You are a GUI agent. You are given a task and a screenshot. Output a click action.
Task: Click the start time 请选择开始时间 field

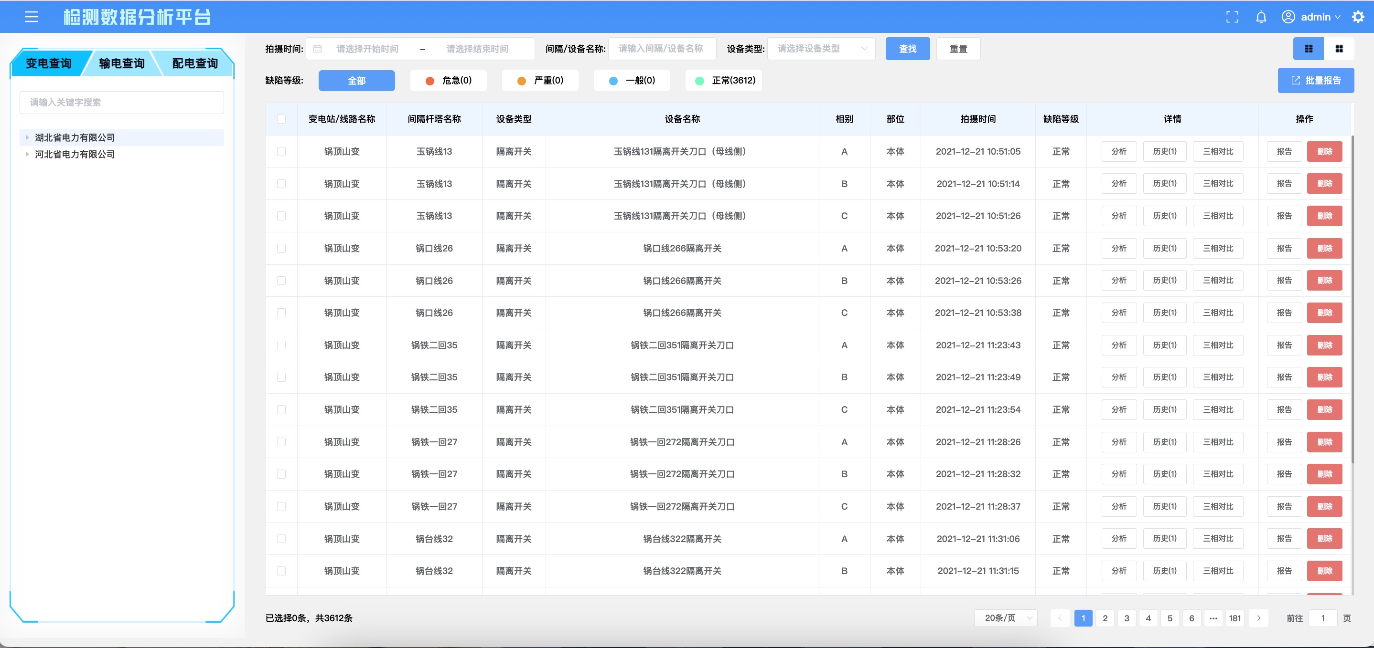pos(367,49)
